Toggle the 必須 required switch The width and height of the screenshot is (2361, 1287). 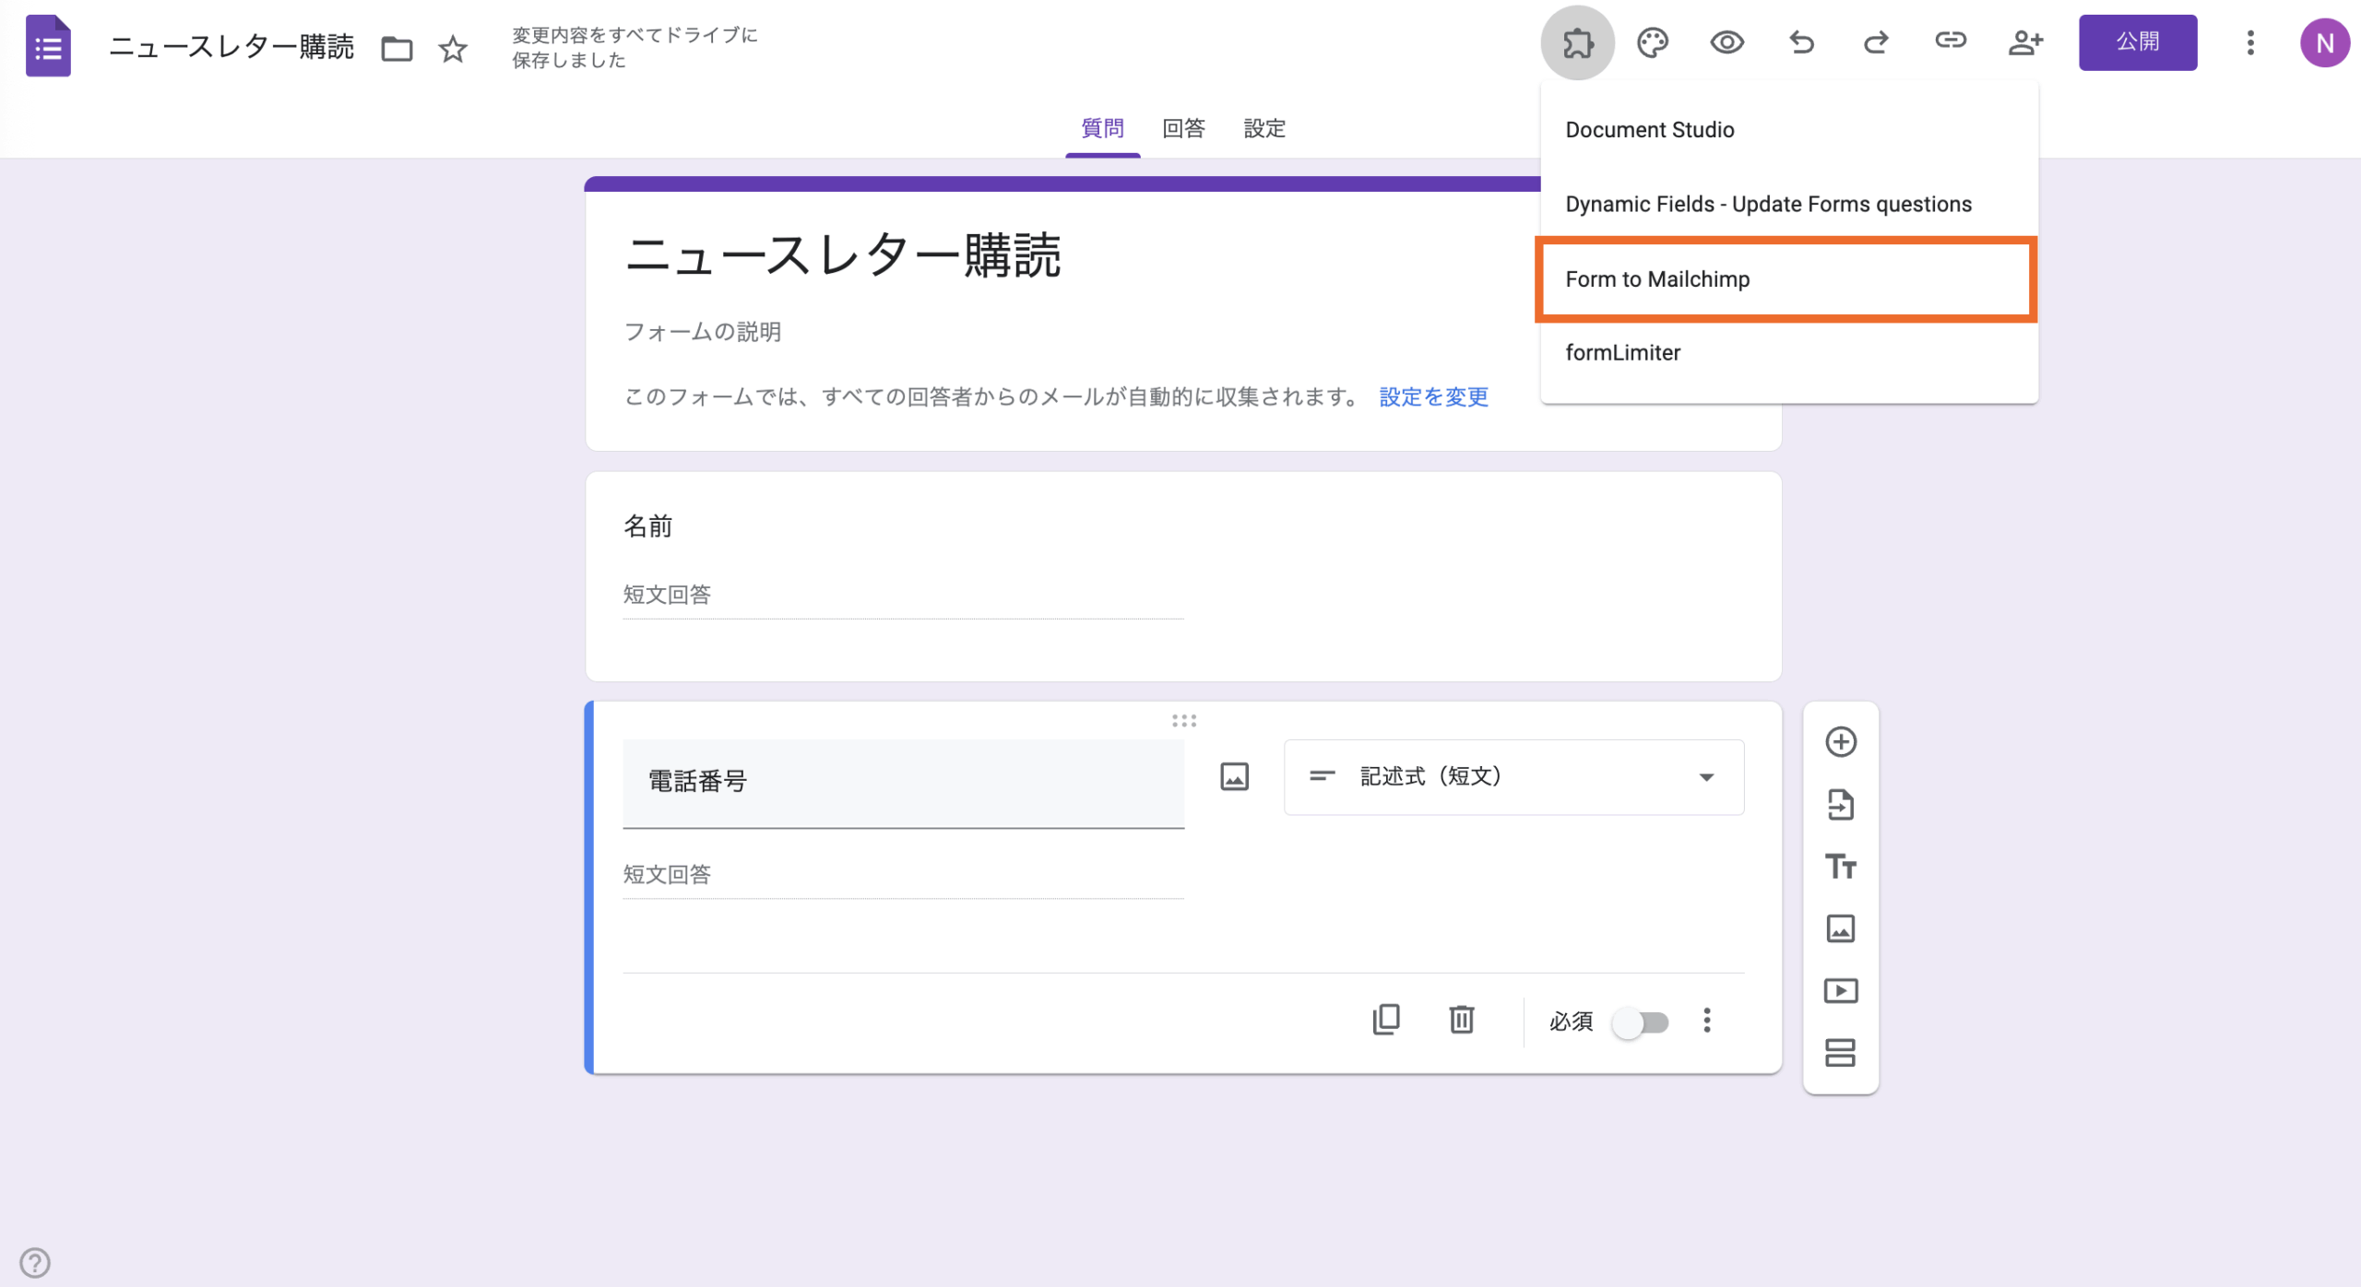(x=1640, y=1022)
